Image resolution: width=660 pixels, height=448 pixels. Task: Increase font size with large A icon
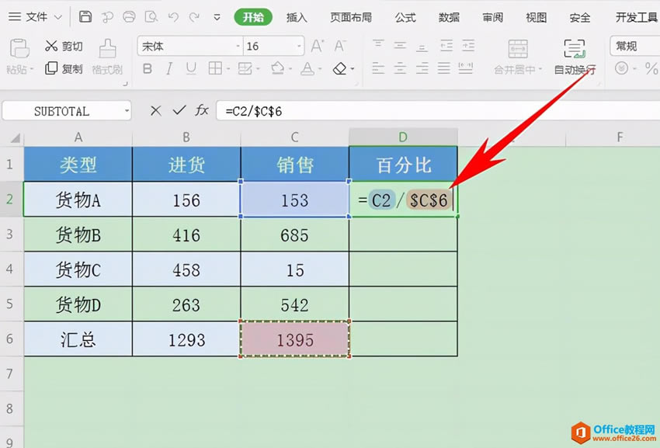pyautogui.click(x=317, y=46)
